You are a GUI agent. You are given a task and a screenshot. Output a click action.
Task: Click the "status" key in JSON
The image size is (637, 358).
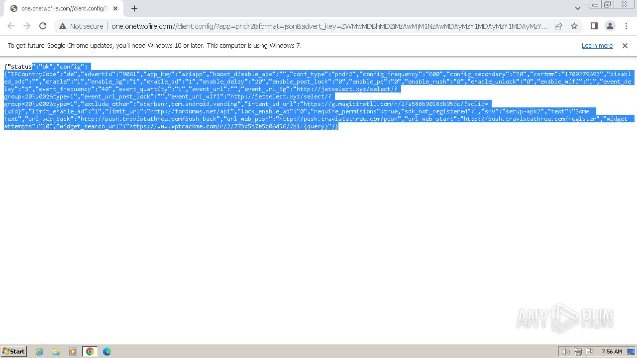pyautogui.click(x=19, y=67)
